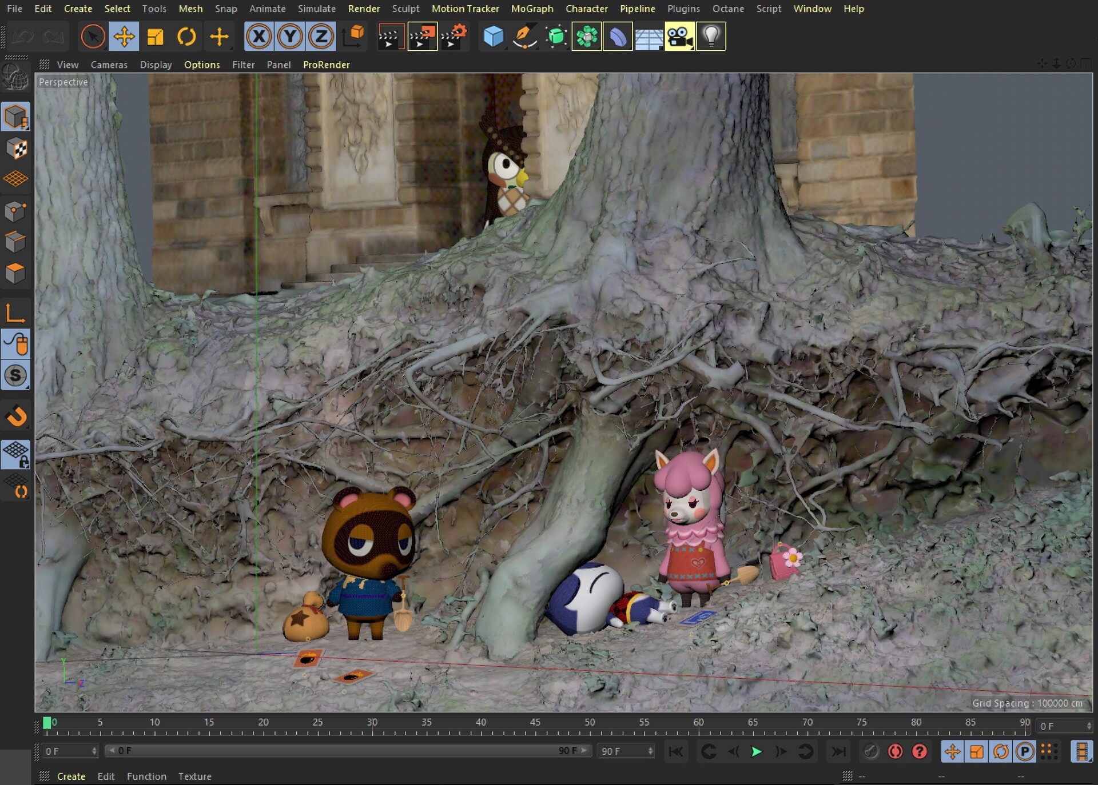Screen dimensions: 1098x785
Task: Toggle Viewport Solo S icon
Action: point(15,375)
